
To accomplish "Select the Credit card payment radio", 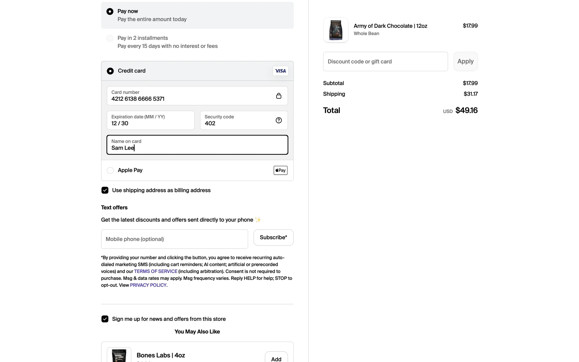I will (110, 71).
